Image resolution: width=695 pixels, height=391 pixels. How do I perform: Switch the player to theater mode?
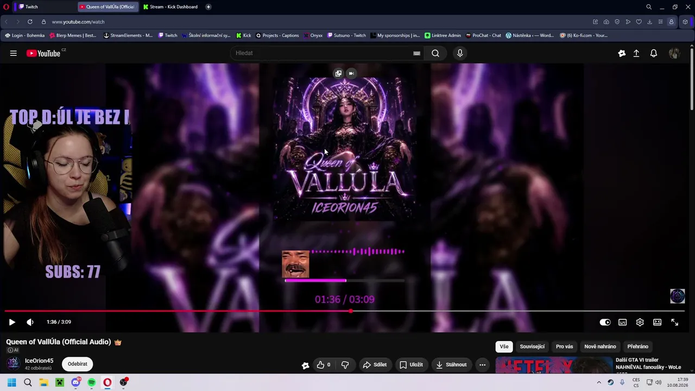click(657, 322)
